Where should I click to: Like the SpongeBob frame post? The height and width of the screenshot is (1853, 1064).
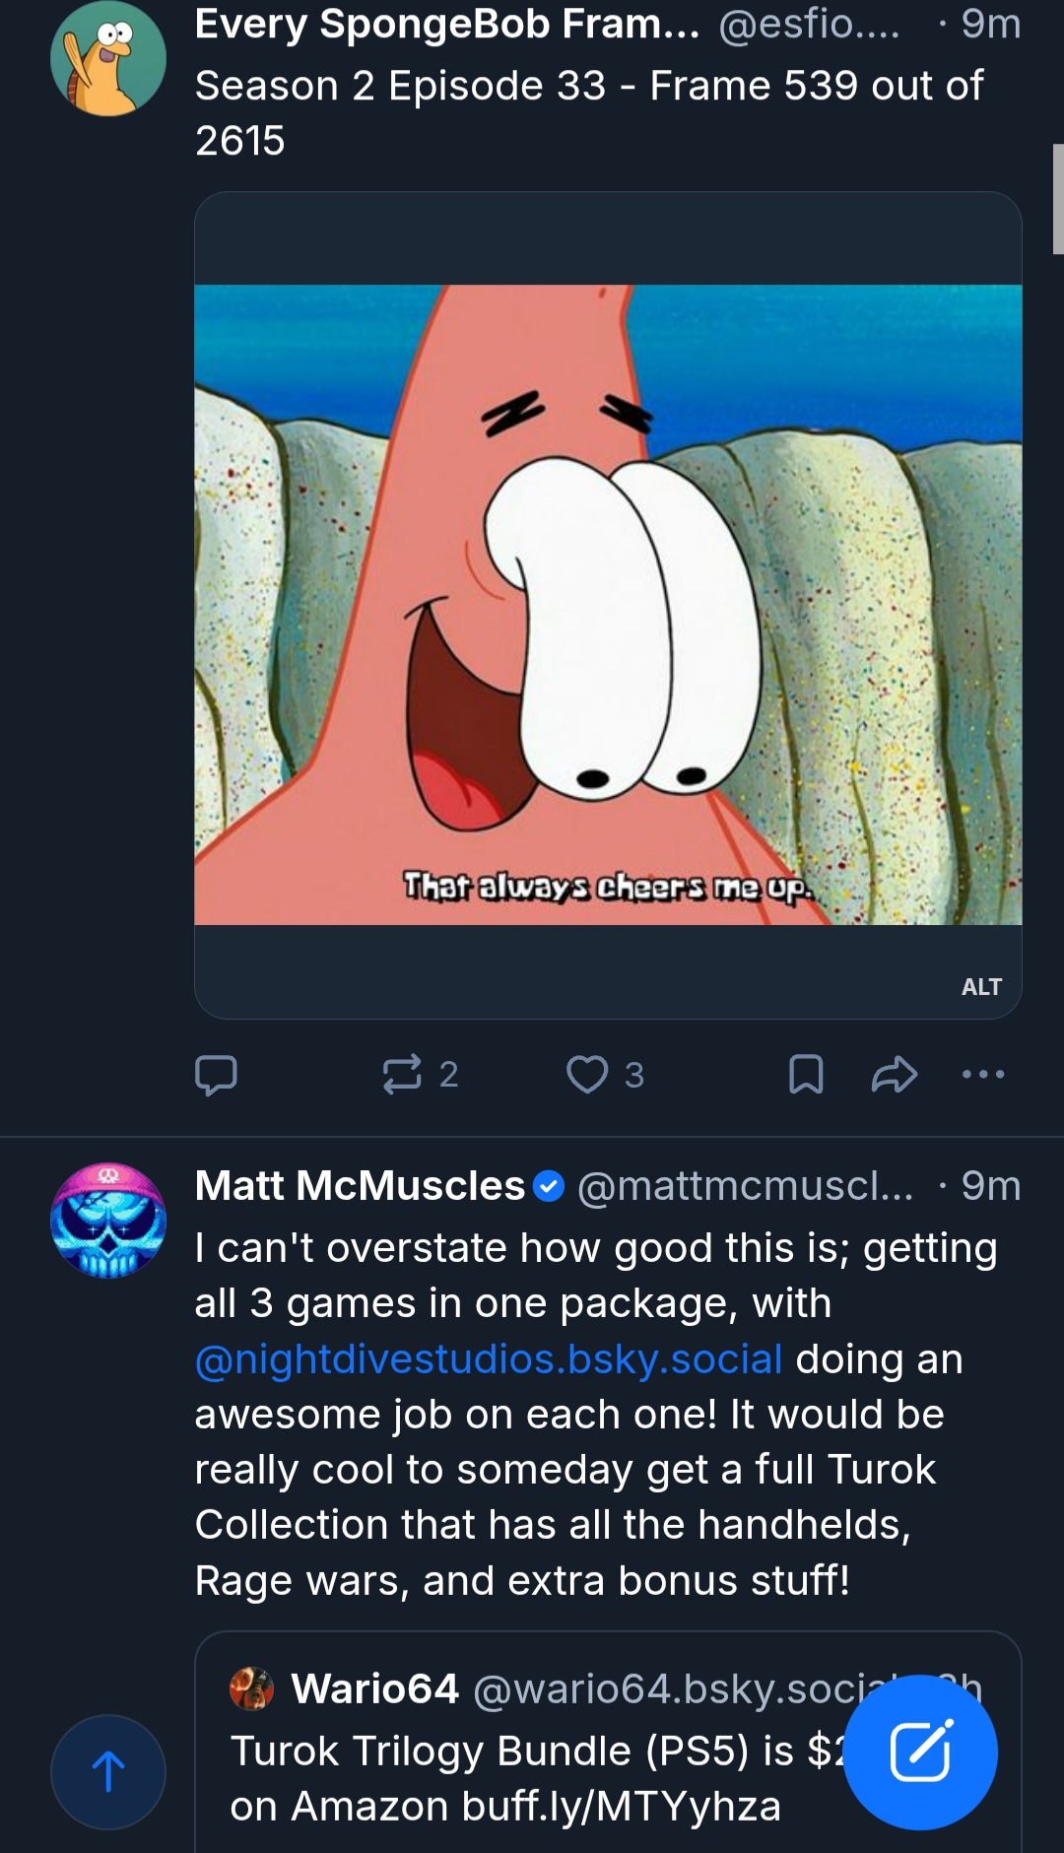[587, 1075]
